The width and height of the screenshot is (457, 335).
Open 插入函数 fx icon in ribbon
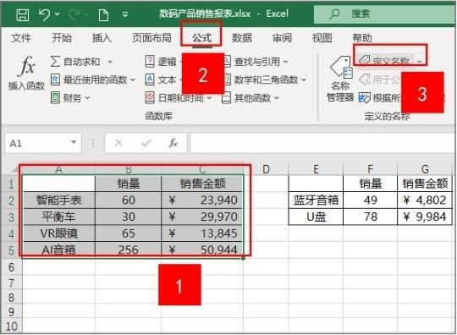[x=27, y=66]
